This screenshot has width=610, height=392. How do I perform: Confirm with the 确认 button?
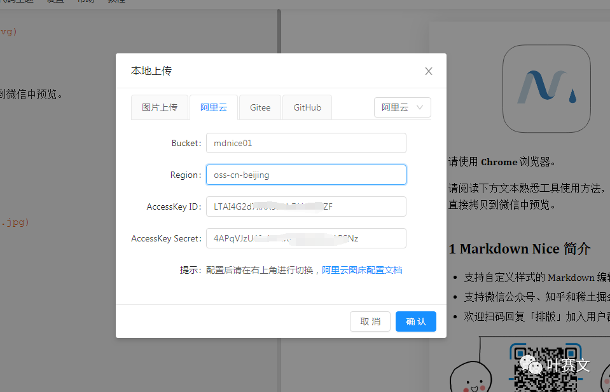pos(416,321)
